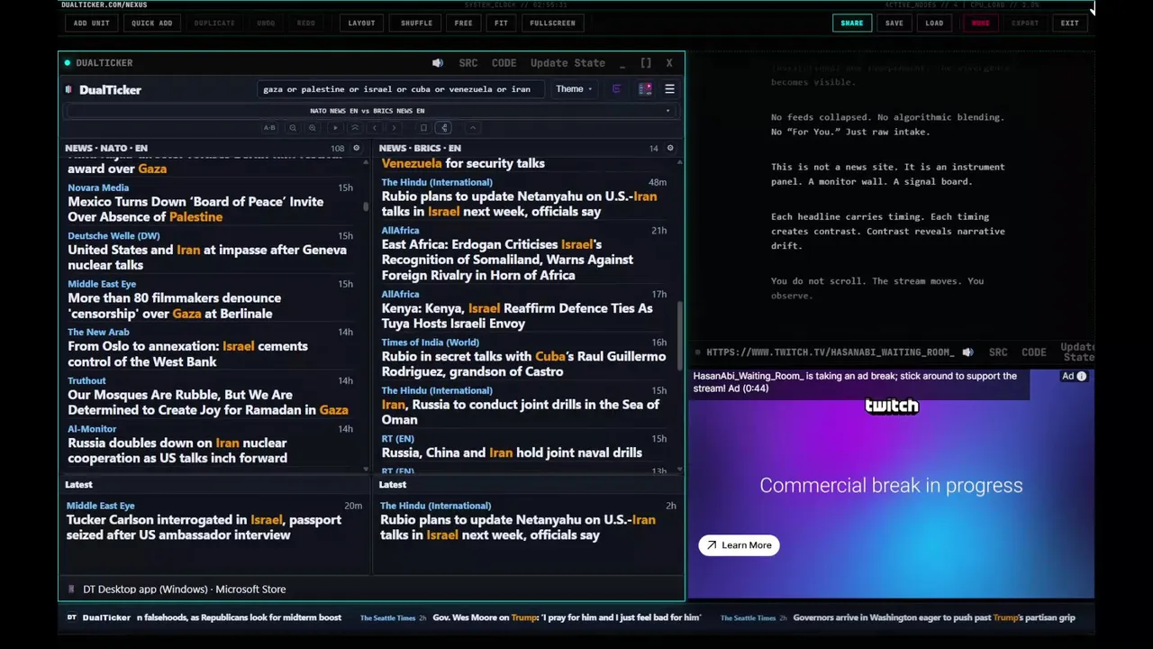Click SRC in the Twitch panel header
Viewport: 1153px width, 649px height.
pyautogui.click(x=998, y=352)
